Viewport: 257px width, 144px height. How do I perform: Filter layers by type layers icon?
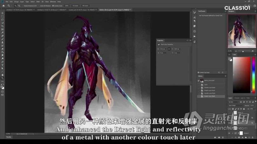tap(247, 102)
